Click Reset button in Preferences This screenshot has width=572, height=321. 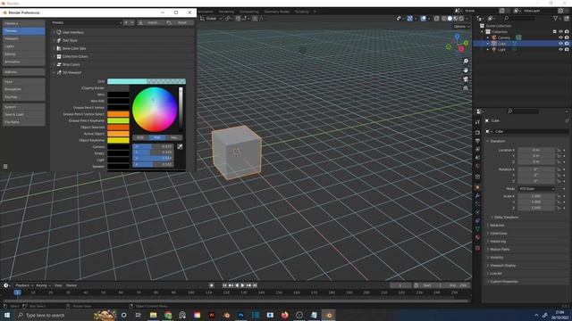click(x=180, y=22)
